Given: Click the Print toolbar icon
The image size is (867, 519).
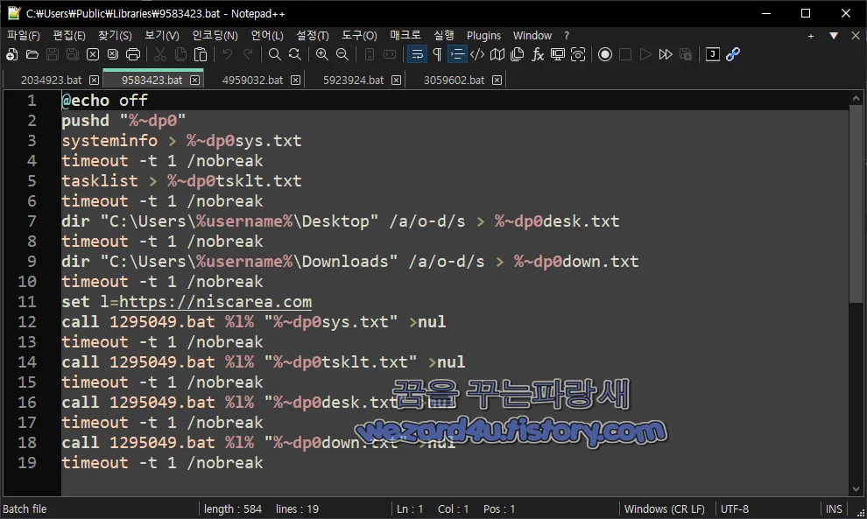Looking at the screenshot, I should pyautogui.click(x=133, y=54).
